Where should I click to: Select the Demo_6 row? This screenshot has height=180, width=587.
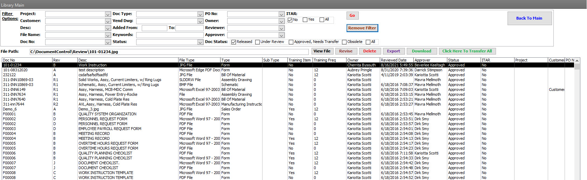click(288, 109)
